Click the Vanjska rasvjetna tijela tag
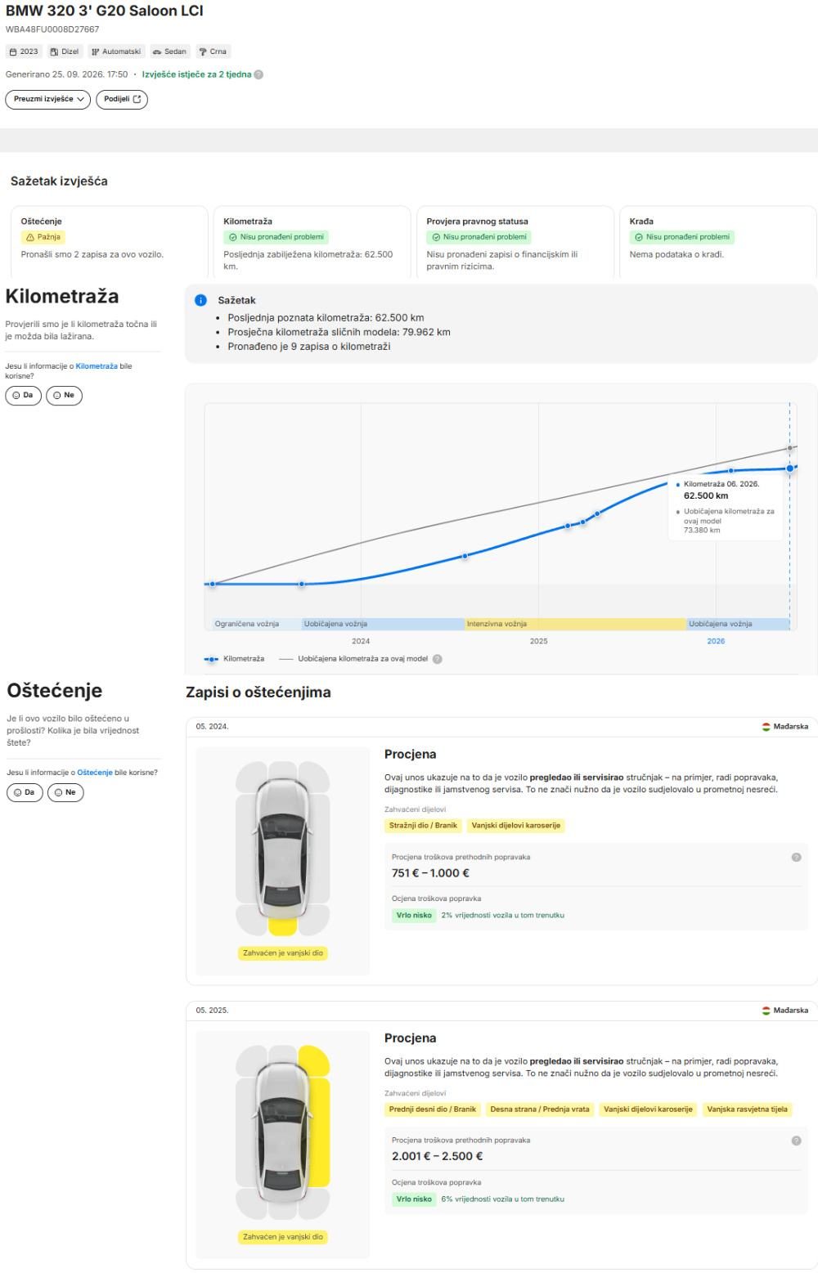The image size is (818, 1273). [748, 1109]
